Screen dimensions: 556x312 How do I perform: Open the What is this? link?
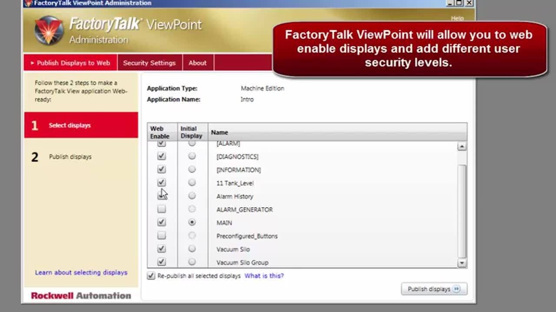click(x=264, y=276)
